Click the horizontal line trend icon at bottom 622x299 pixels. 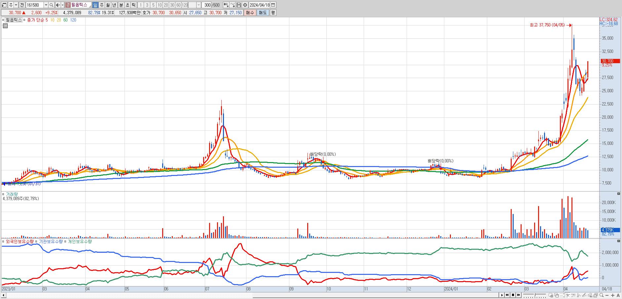click(573, 295)
